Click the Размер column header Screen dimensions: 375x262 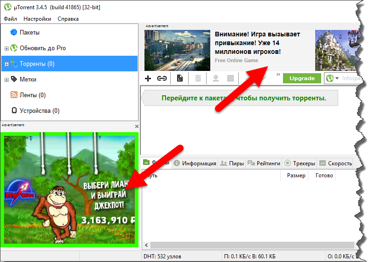point(296,175)
